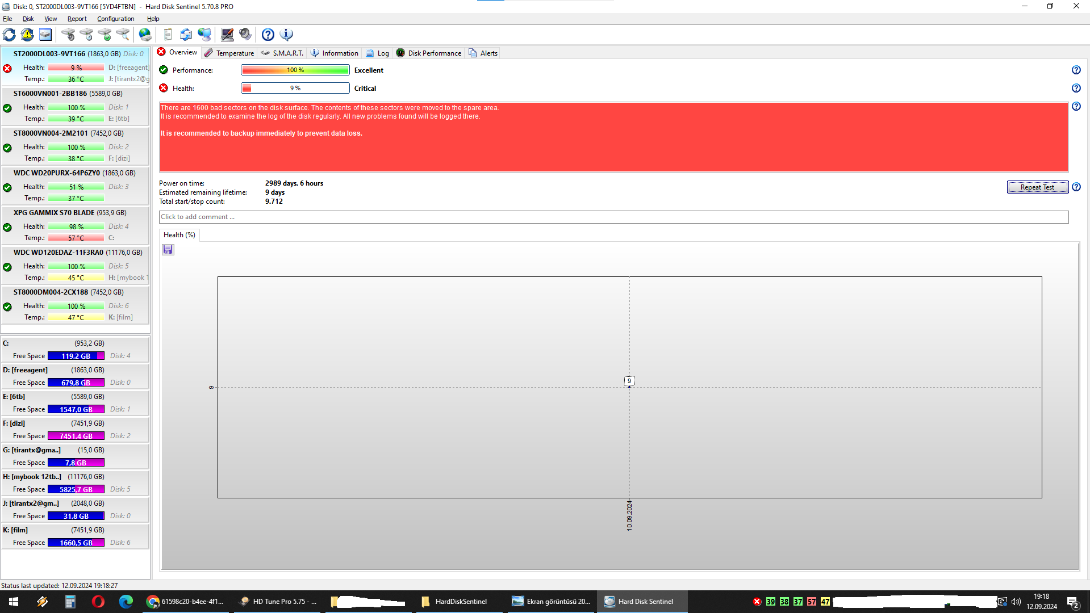Open the Disk menu

point(28,19)
